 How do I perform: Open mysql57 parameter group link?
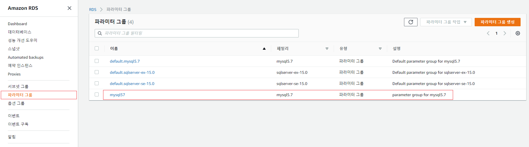coord(117,95)
